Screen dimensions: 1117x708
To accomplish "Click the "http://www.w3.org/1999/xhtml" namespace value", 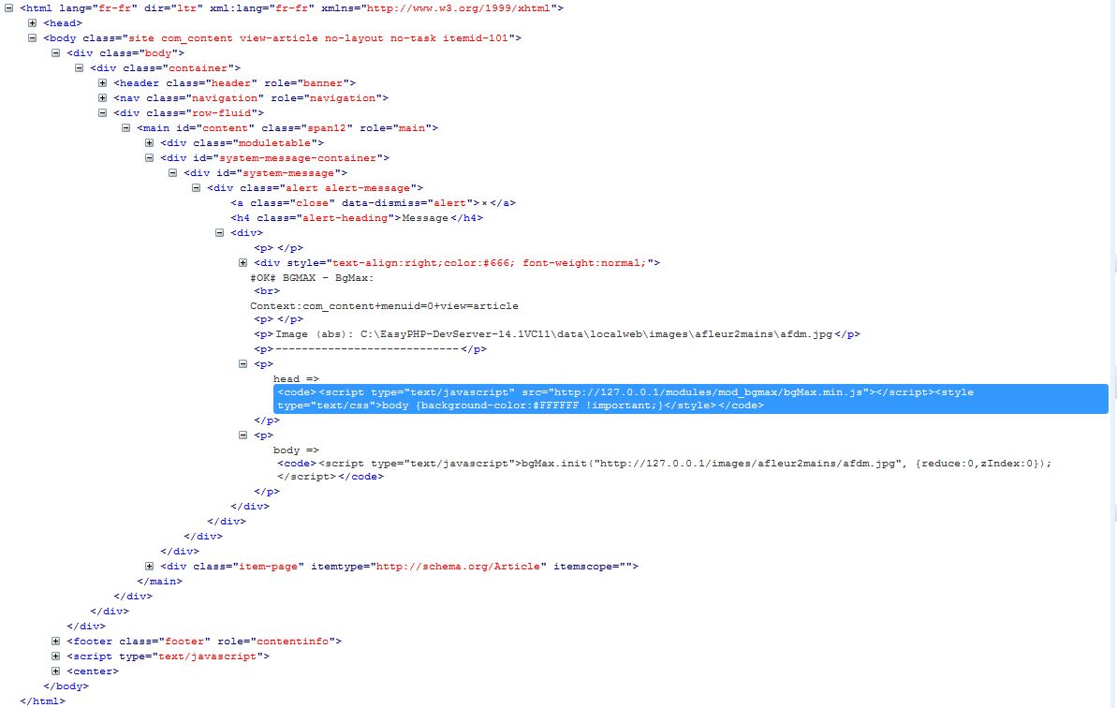I will [457, 8].
